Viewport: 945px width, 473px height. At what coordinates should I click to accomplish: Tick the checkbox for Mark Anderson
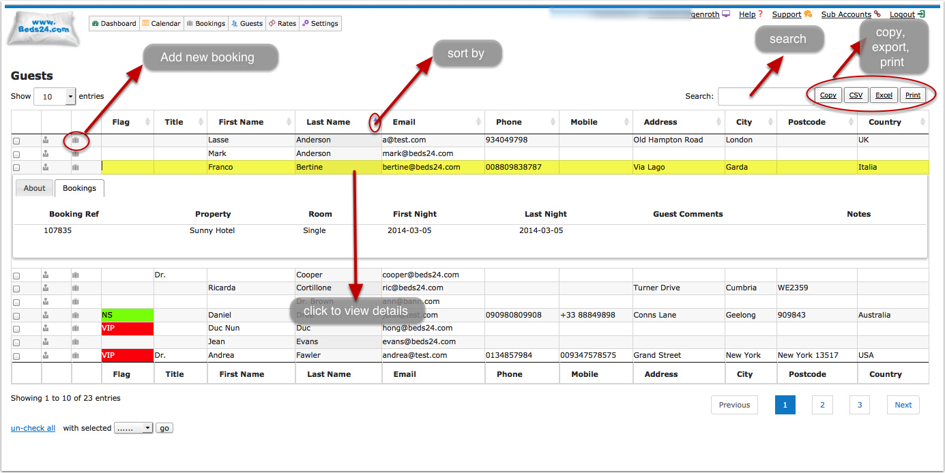16,155
